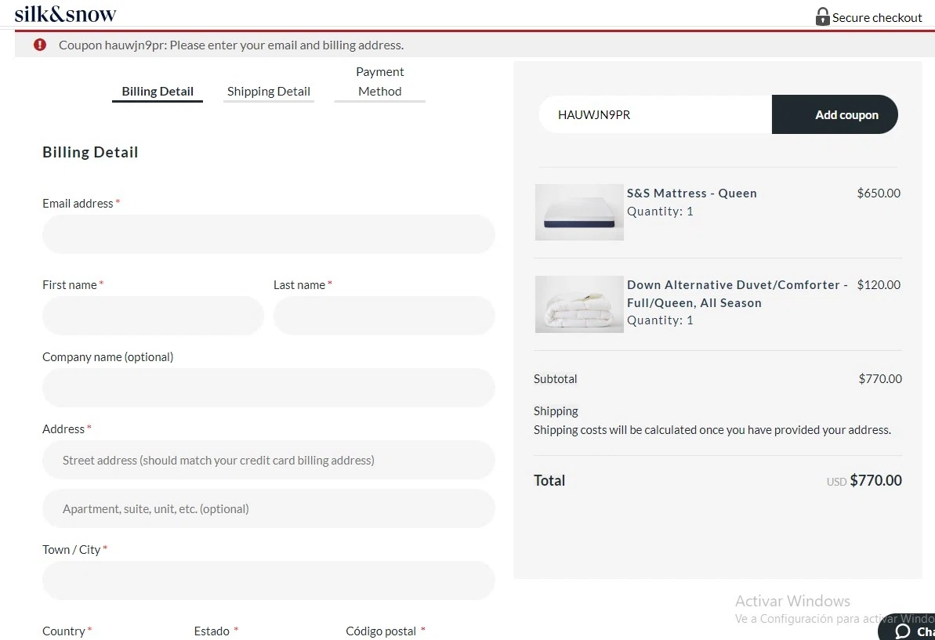Click the Town / City input field
The width and height of the screenshot is (935, 640).
click(x=268, y=580)
